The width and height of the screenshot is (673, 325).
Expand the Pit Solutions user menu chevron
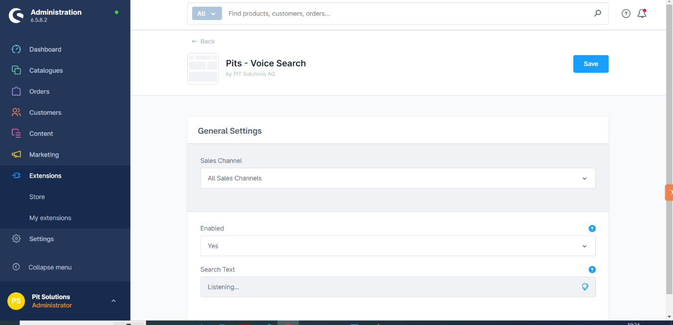pyautogui.click(x=113, y=301)
